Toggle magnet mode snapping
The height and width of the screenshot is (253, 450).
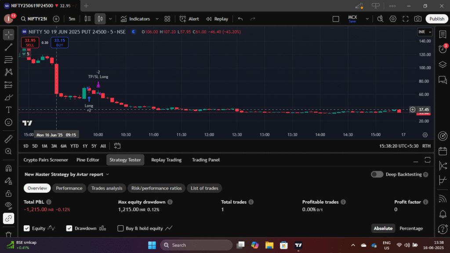(x=9, y=168)
